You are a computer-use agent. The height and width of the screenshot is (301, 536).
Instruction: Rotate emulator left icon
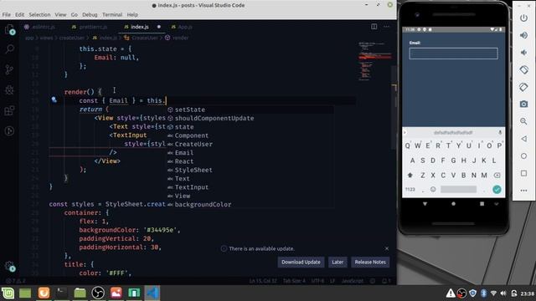click(523, 69)
